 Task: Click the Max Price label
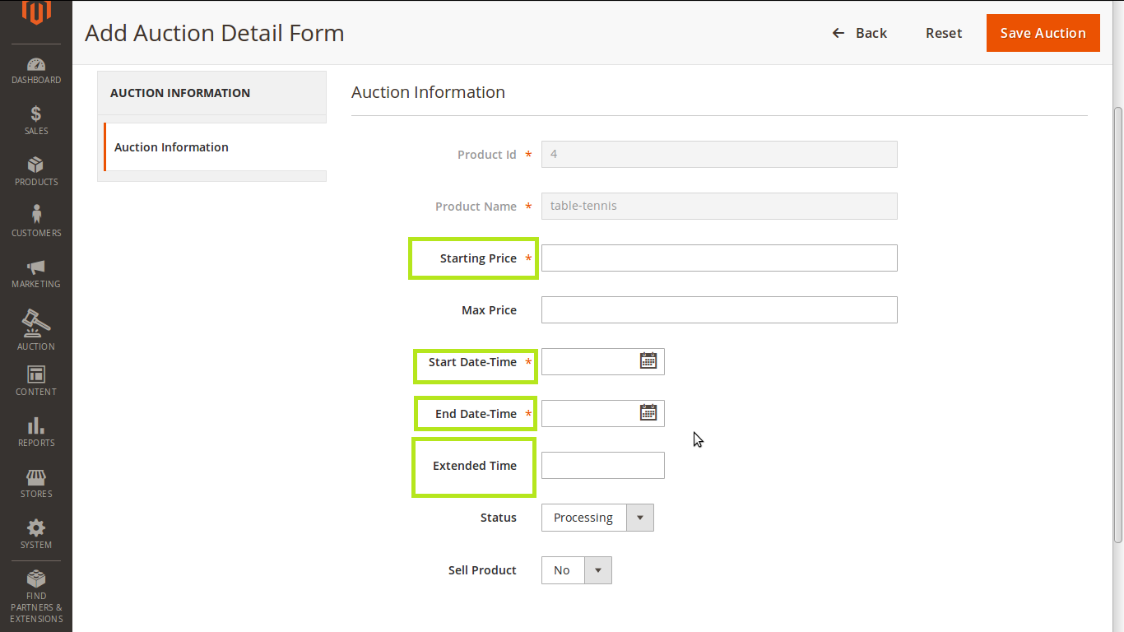[489, 310]
